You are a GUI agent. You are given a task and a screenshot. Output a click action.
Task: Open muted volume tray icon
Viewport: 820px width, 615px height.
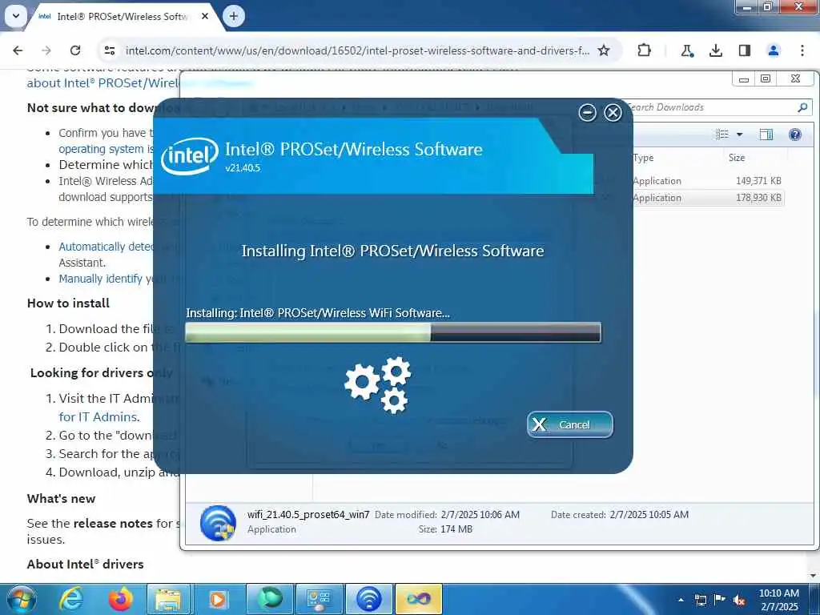tap(739, 600)
